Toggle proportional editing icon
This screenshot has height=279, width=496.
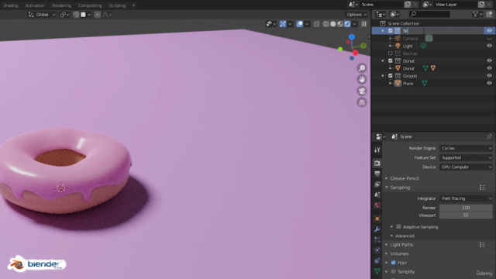(x=98, y=15)
